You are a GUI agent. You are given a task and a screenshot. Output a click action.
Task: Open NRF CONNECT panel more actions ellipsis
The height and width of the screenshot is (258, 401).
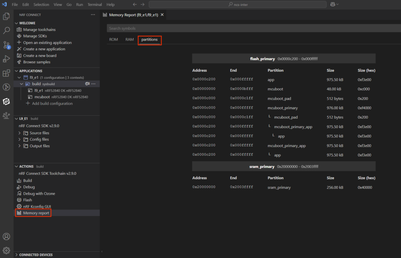93,15
